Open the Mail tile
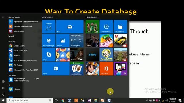Image resolution: width=184 pixels, height=103 pixels. (x=70, y=27)
